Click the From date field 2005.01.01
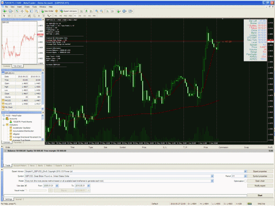 point(51,186)
